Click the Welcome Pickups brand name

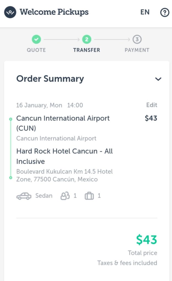[x=54, y=12]
